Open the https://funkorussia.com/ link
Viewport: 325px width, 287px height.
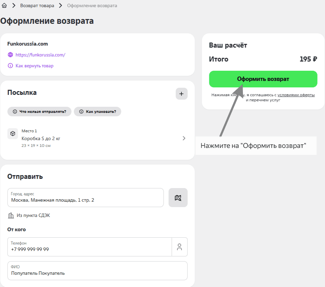(x=41, y=55)
